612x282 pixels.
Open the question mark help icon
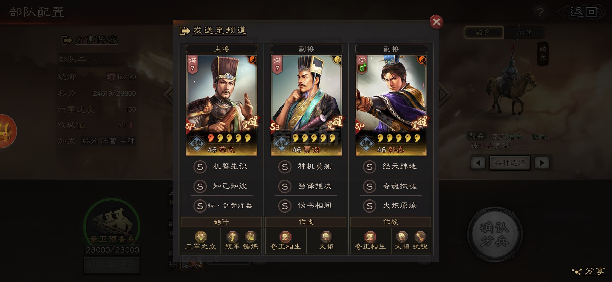[540, 12]
